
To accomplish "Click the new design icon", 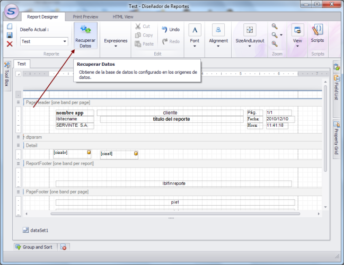I will click(10, 26).
